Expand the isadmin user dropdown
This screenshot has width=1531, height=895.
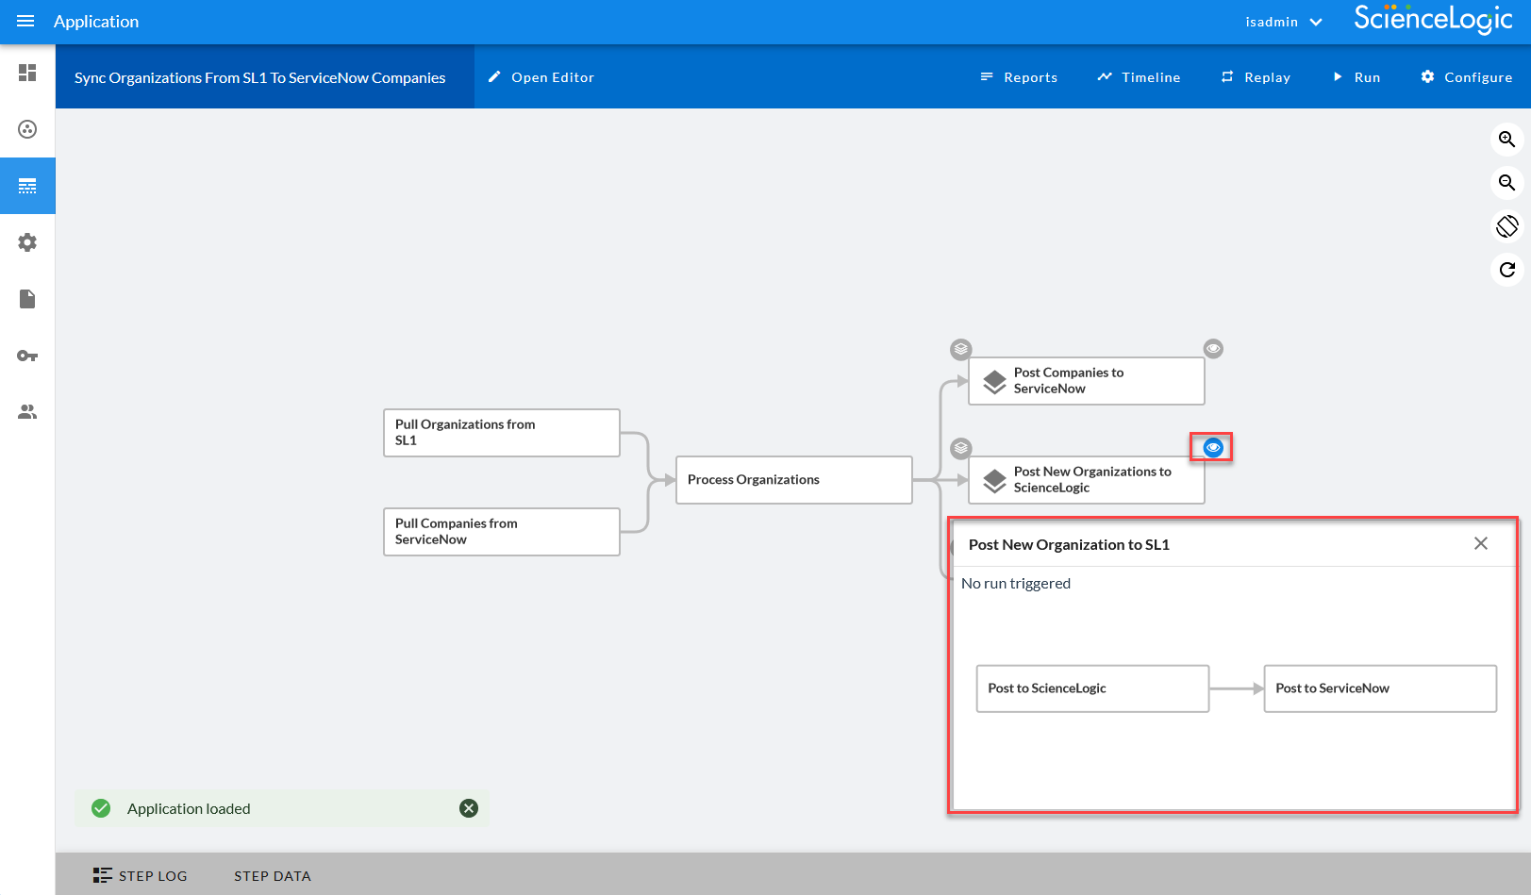pyautogui.click(x=1283, y=22)
